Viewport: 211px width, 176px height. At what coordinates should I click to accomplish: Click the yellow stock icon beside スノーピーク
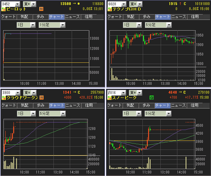click(110, 98)
